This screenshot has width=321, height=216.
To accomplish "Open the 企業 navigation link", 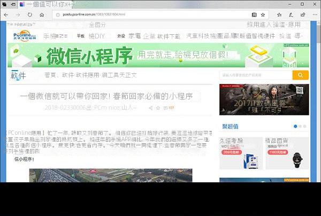I will click(149, 36).
